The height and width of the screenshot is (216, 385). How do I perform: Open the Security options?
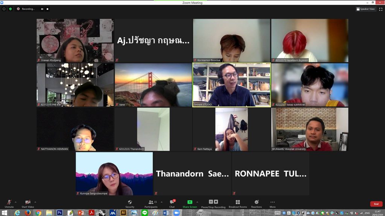[130, 203]
